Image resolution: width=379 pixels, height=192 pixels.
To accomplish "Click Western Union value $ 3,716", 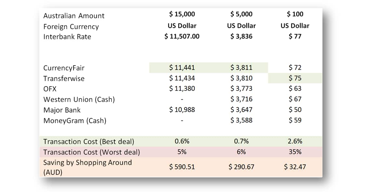I will tap(241, 99).
